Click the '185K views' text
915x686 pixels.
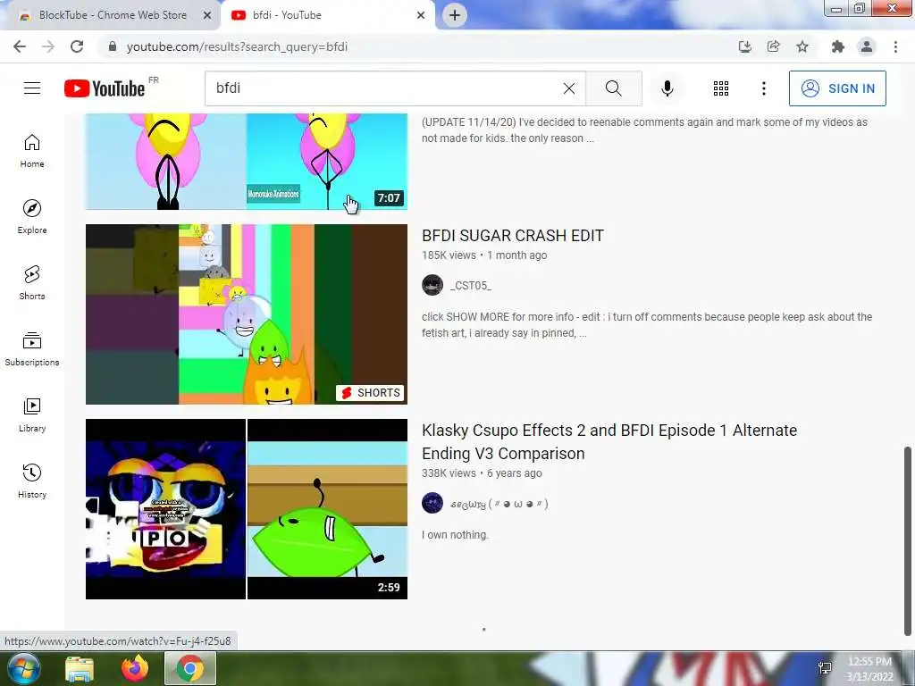(449, 255)
